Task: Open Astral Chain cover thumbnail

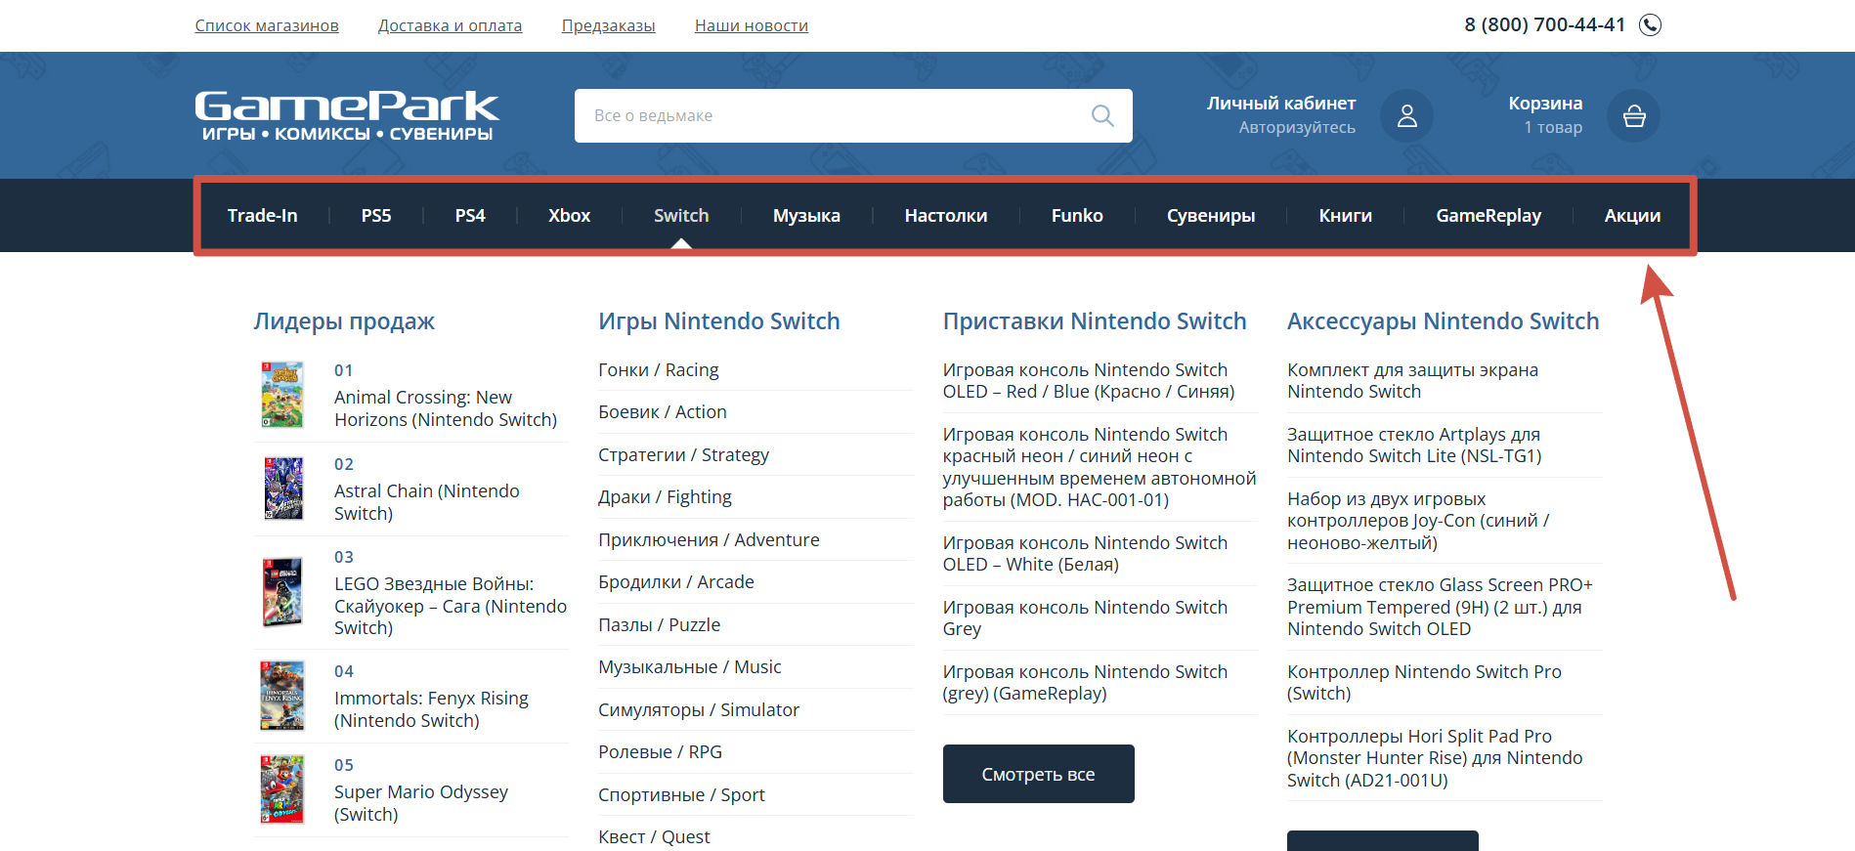Action: tap(283, 489)
